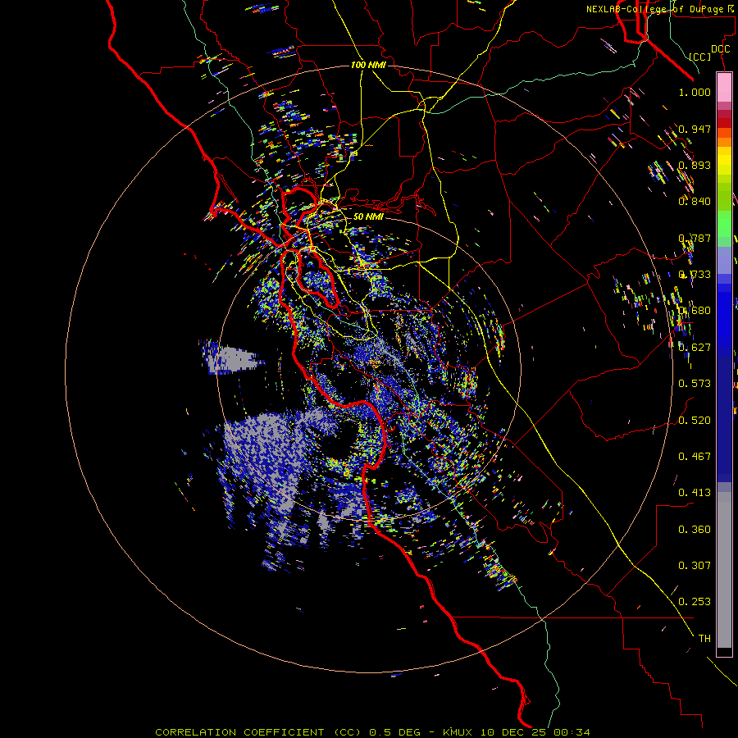
Task: Select the 0.360 scale value
Action: coord(695,530)
